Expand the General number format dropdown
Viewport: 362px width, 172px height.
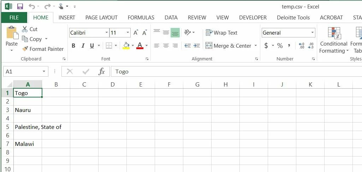[313, 32]
